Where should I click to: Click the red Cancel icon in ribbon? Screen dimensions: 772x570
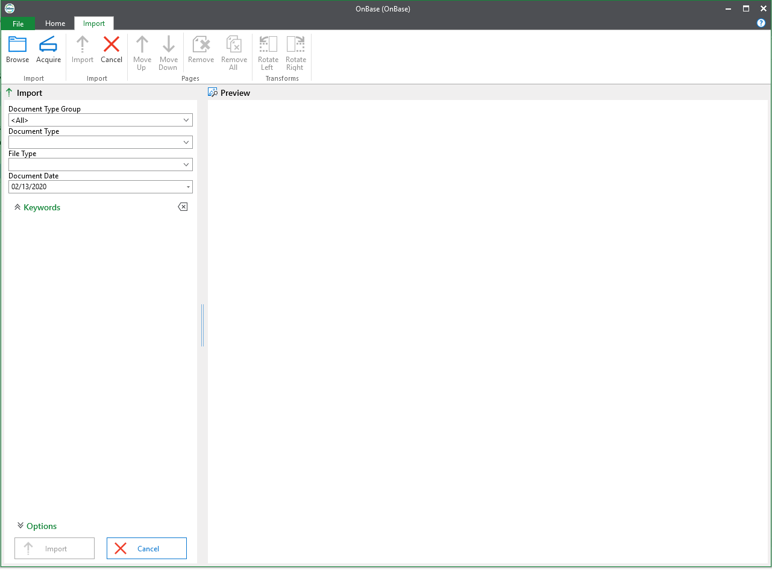click(111, 45)
